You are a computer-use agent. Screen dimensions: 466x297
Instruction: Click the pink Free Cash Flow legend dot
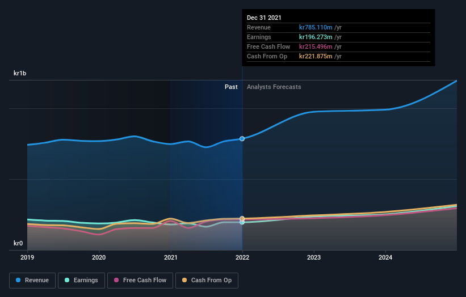click(x=116, y=280)
